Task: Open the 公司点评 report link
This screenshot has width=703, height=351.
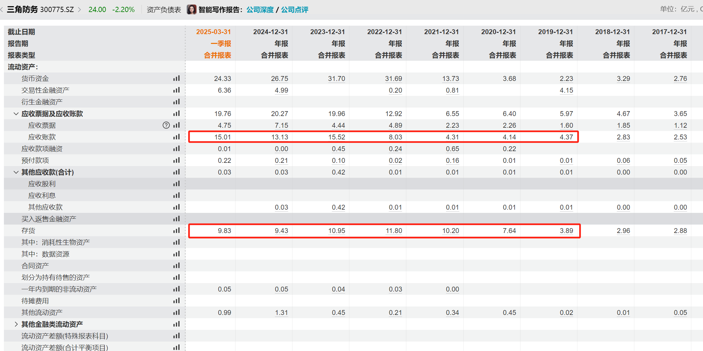Action: click(x=294, y=9)
